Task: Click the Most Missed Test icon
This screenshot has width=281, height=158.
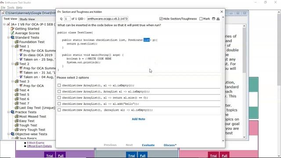Action: [x=17, y=116]
